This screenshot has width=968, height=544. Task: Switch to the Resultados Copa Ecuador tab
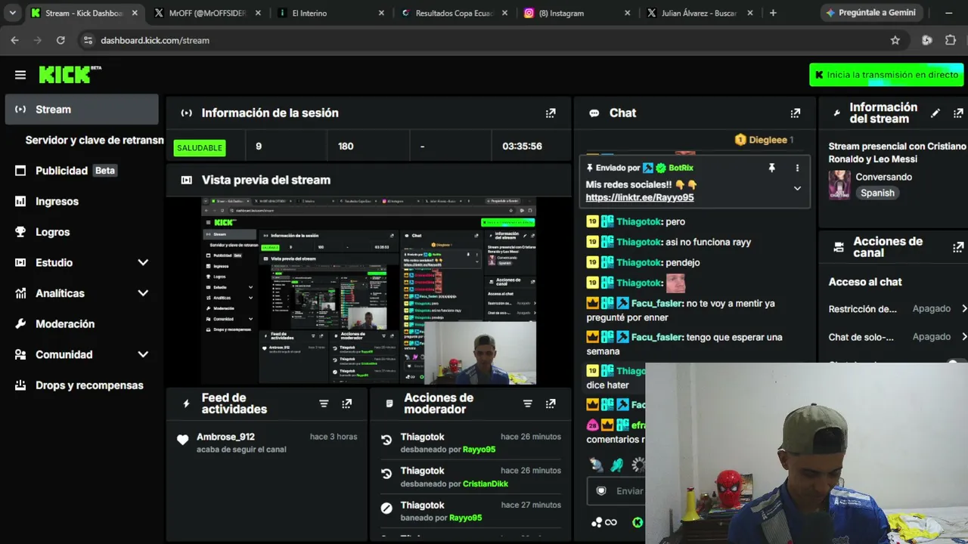click(455, 13)
